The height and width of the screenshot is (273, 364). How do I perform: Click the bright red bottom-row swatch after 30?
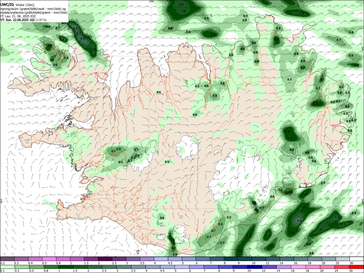pyautogui.click(x=356, y=267)
